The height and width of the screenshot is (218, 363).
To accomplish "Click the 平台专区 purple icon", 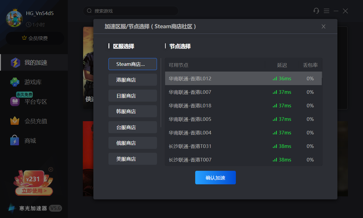I will tap(15, 102).
